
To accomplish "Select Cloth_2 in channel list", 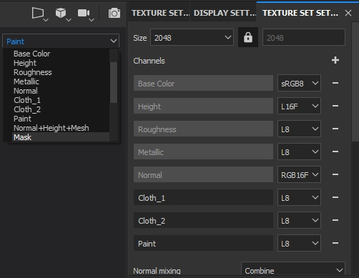I will pyautogui.click(x=61, y=109).
